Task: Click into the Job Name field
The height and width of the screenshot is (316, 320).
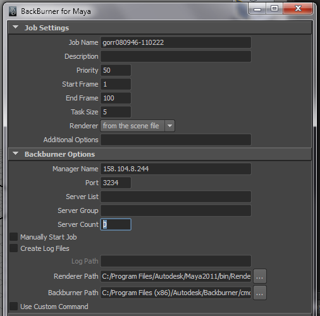Action: [176, 42]
